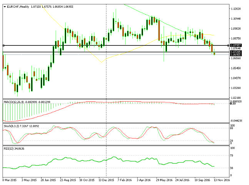Click the 28 Jun 2015 date label
The height and width of the screenshot is (185, 249).
(x=48, y=180)
